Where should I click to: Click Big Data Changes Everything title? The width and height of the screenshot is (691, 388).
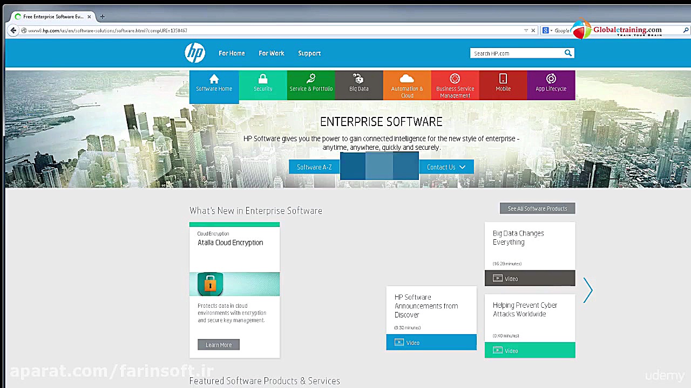[518, 238]
